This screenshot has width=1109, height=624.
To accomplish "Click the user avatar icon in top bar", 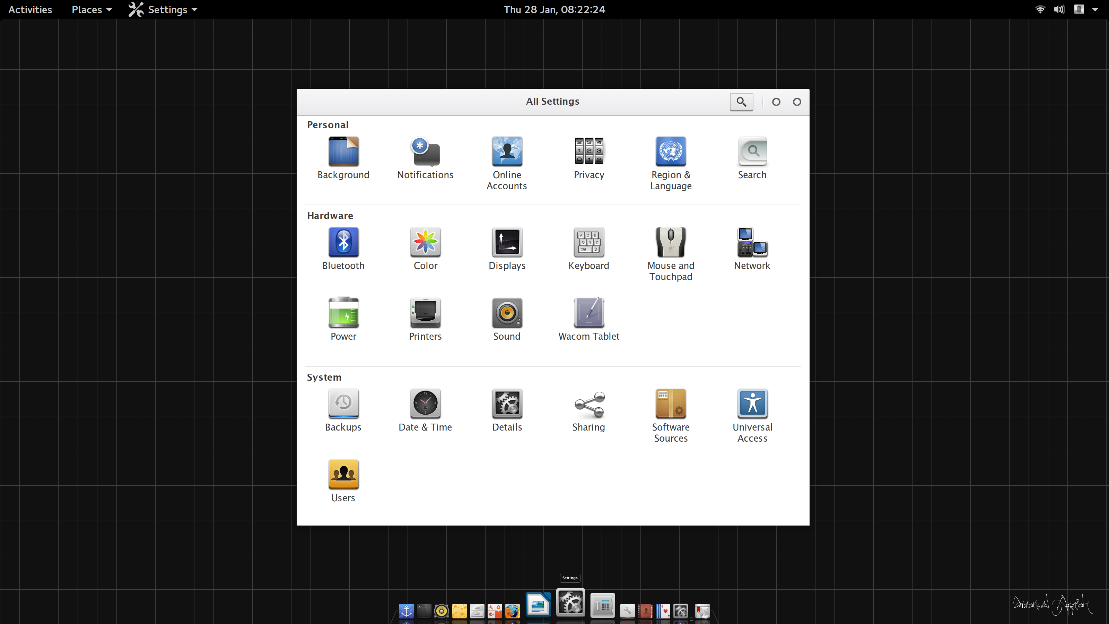I will [1079, 9].
